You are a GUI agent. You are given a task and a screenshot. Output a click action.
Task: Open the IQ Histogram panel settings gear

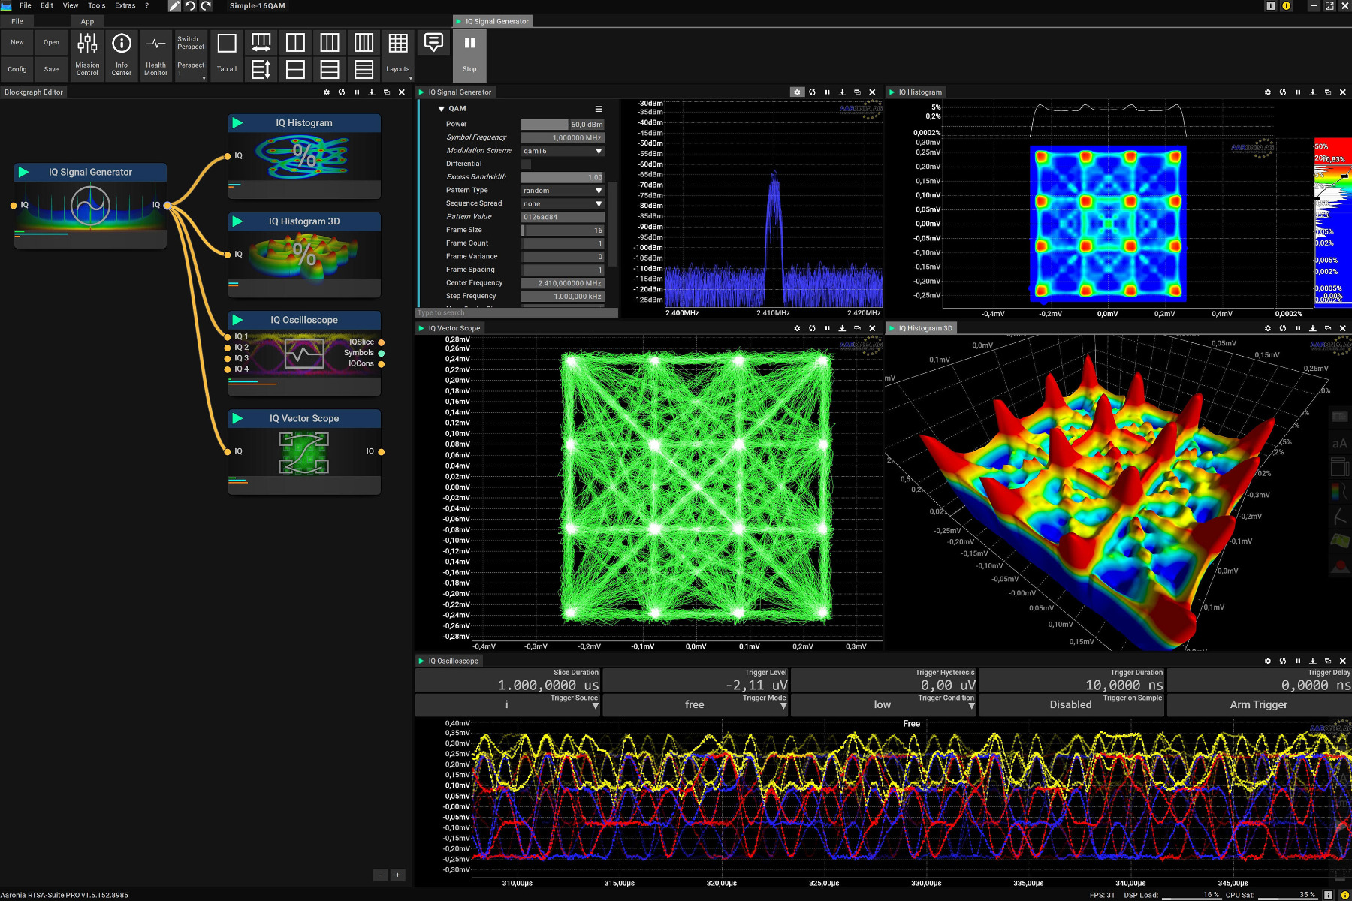pos(1267,92)
